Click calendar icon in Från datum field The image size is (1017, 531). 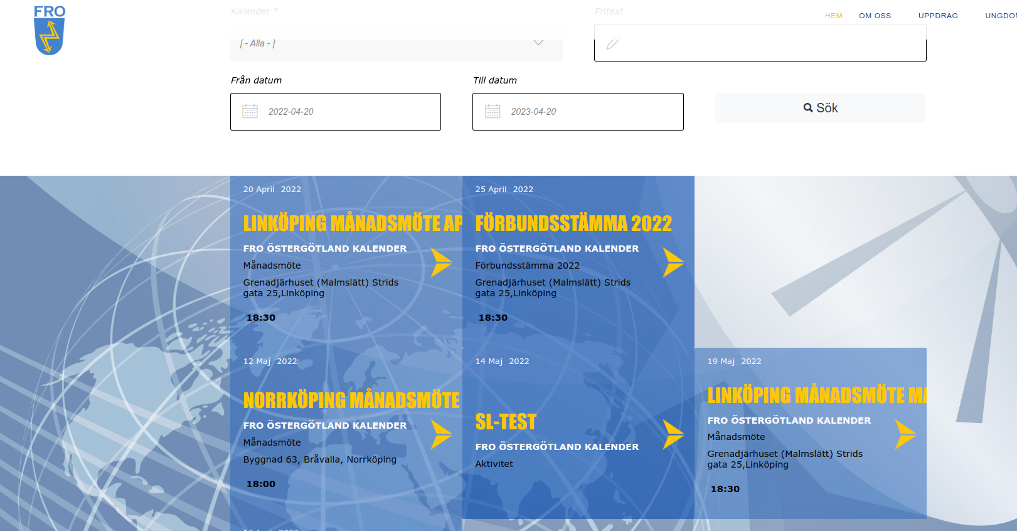click(250, 112)
